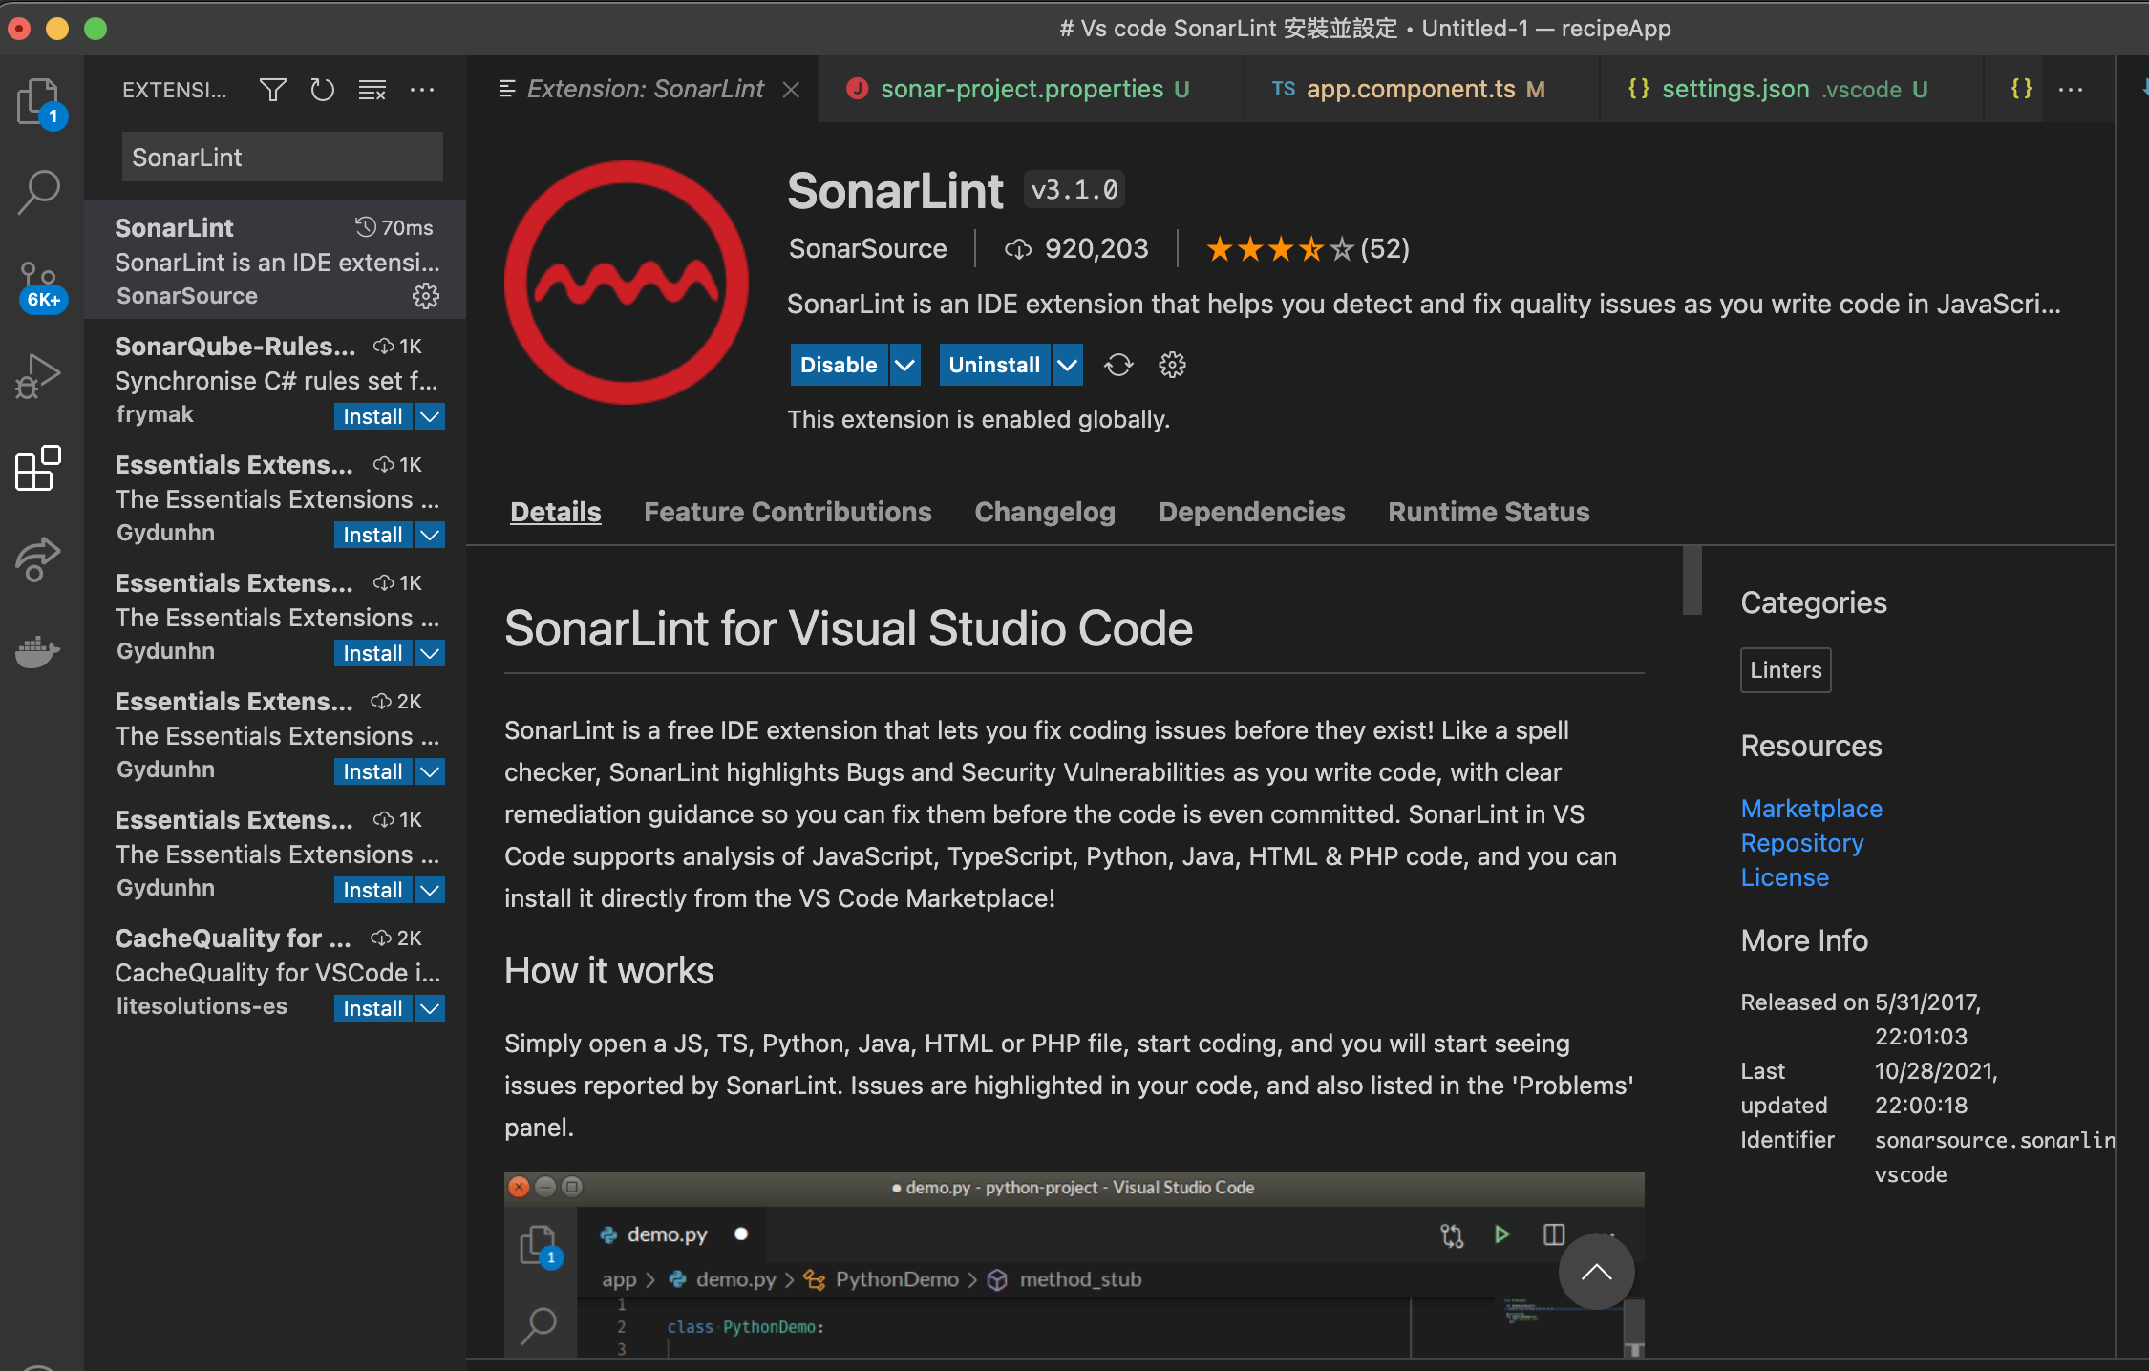The height and width of the screenshot is (1371, 2149).
Task: Click the extension search box with SonarLint
Action: click(x=283, y=158)
